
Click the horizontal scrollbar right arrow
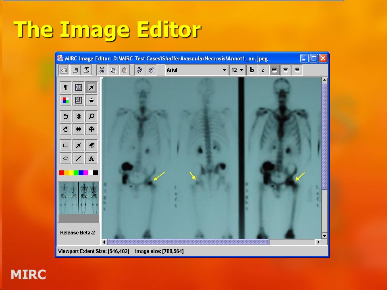click(318, 242)
